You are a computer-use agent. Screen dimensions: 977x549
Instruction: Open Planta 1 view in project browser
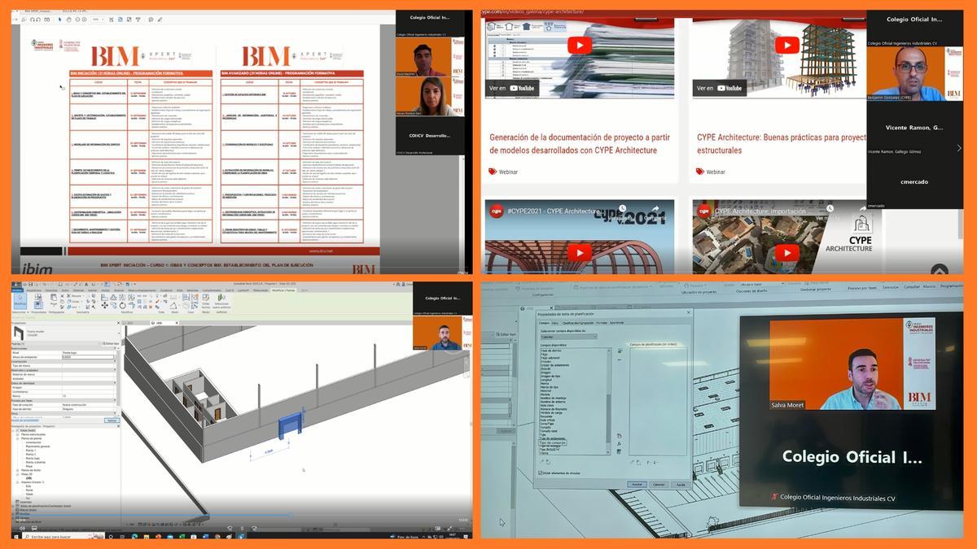click(x=32, y=451)
